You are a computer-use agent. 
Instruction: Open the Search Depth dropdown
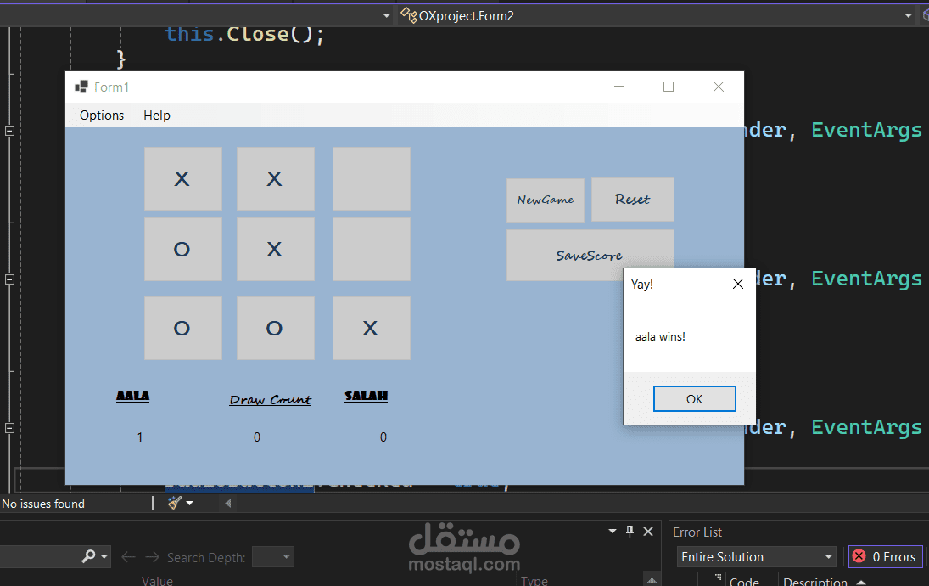pyautogui.click(x=273, y=557)
